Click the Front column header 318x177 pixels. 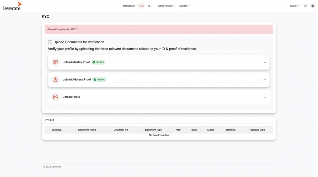point(179,130)
